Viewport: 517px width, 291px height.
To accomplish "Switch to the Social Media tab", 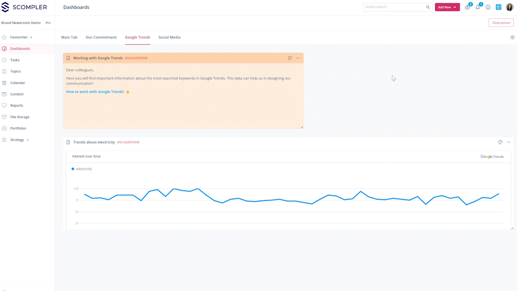I will click(169, 37).
